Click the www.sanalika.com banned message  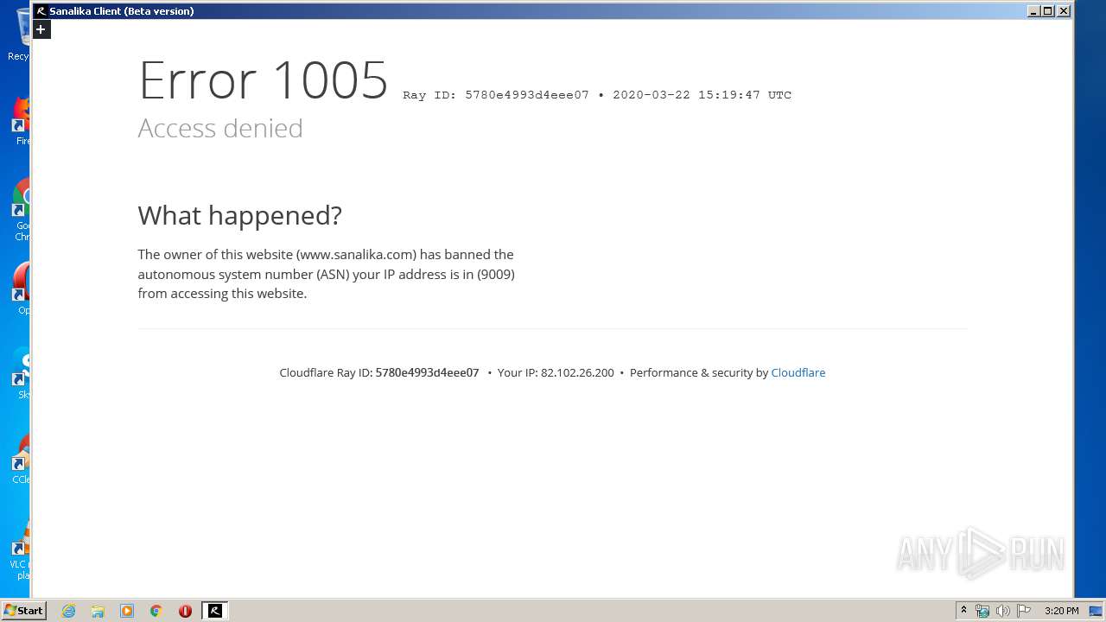[327, 274]
